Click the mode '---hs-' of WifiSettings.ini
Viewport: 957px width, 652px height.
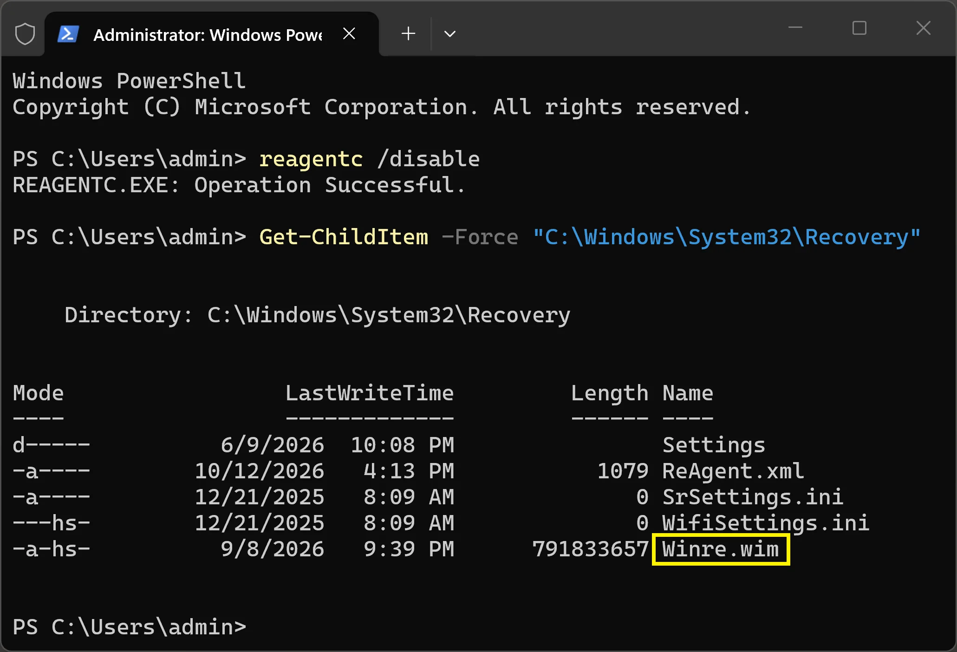(51, 523)
